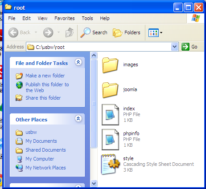This screenshot has height=189, width=206.
Task: Open Search with magnifier icon
Action: click(94, 32)
